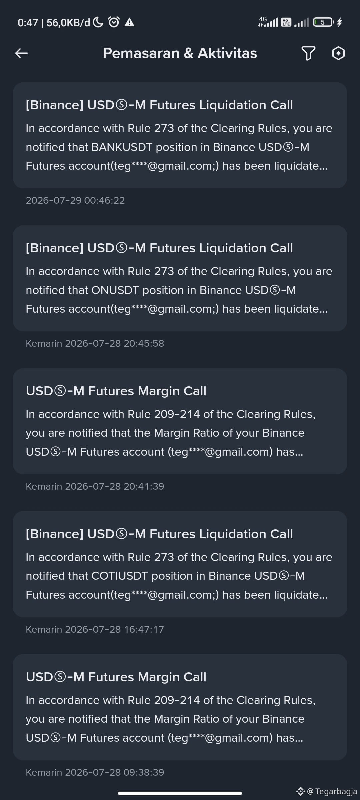Tap the 4G signal strength icon
The height and width of the screenshot is (800, 360).
268,22
